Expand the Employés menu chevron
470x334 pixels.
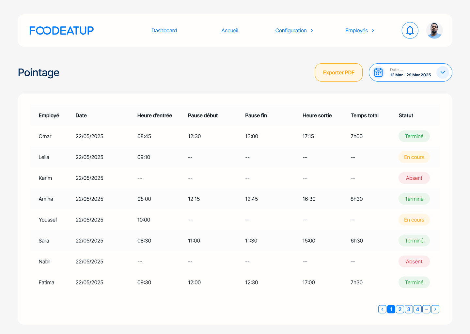(x=373, y=30)
